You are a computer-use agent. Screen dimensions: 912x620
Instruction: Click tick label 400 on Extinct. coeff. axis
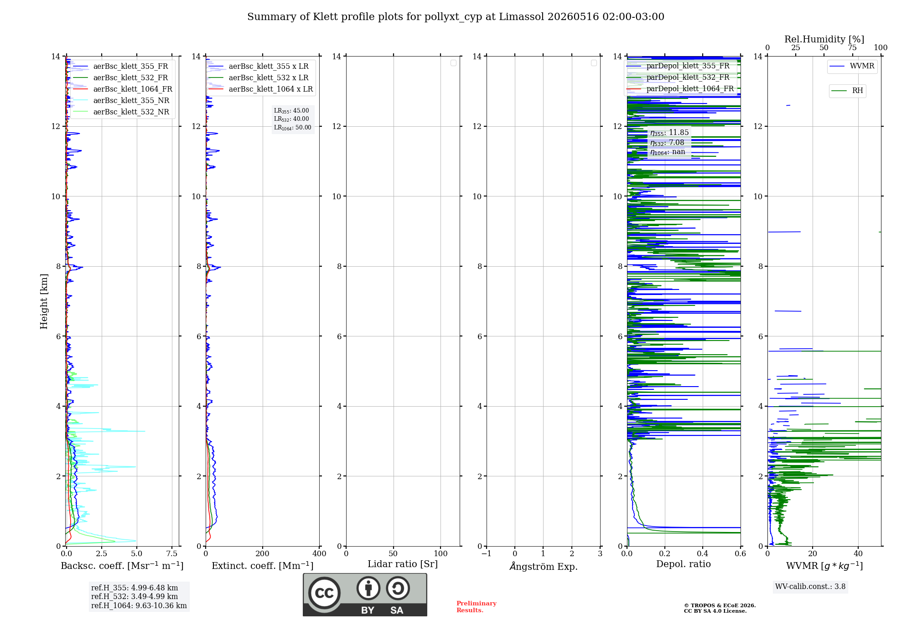319,553
